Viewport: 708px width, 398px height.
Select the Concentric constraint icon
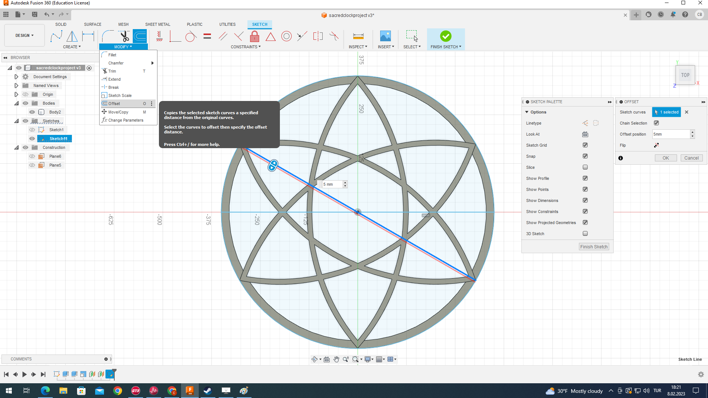(286, 36)
